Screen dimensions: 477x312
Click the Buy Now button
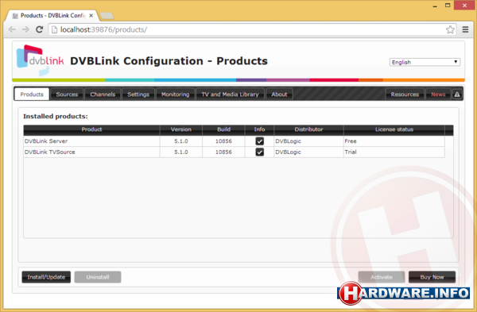pyautogui.click(x=432, y=277)
